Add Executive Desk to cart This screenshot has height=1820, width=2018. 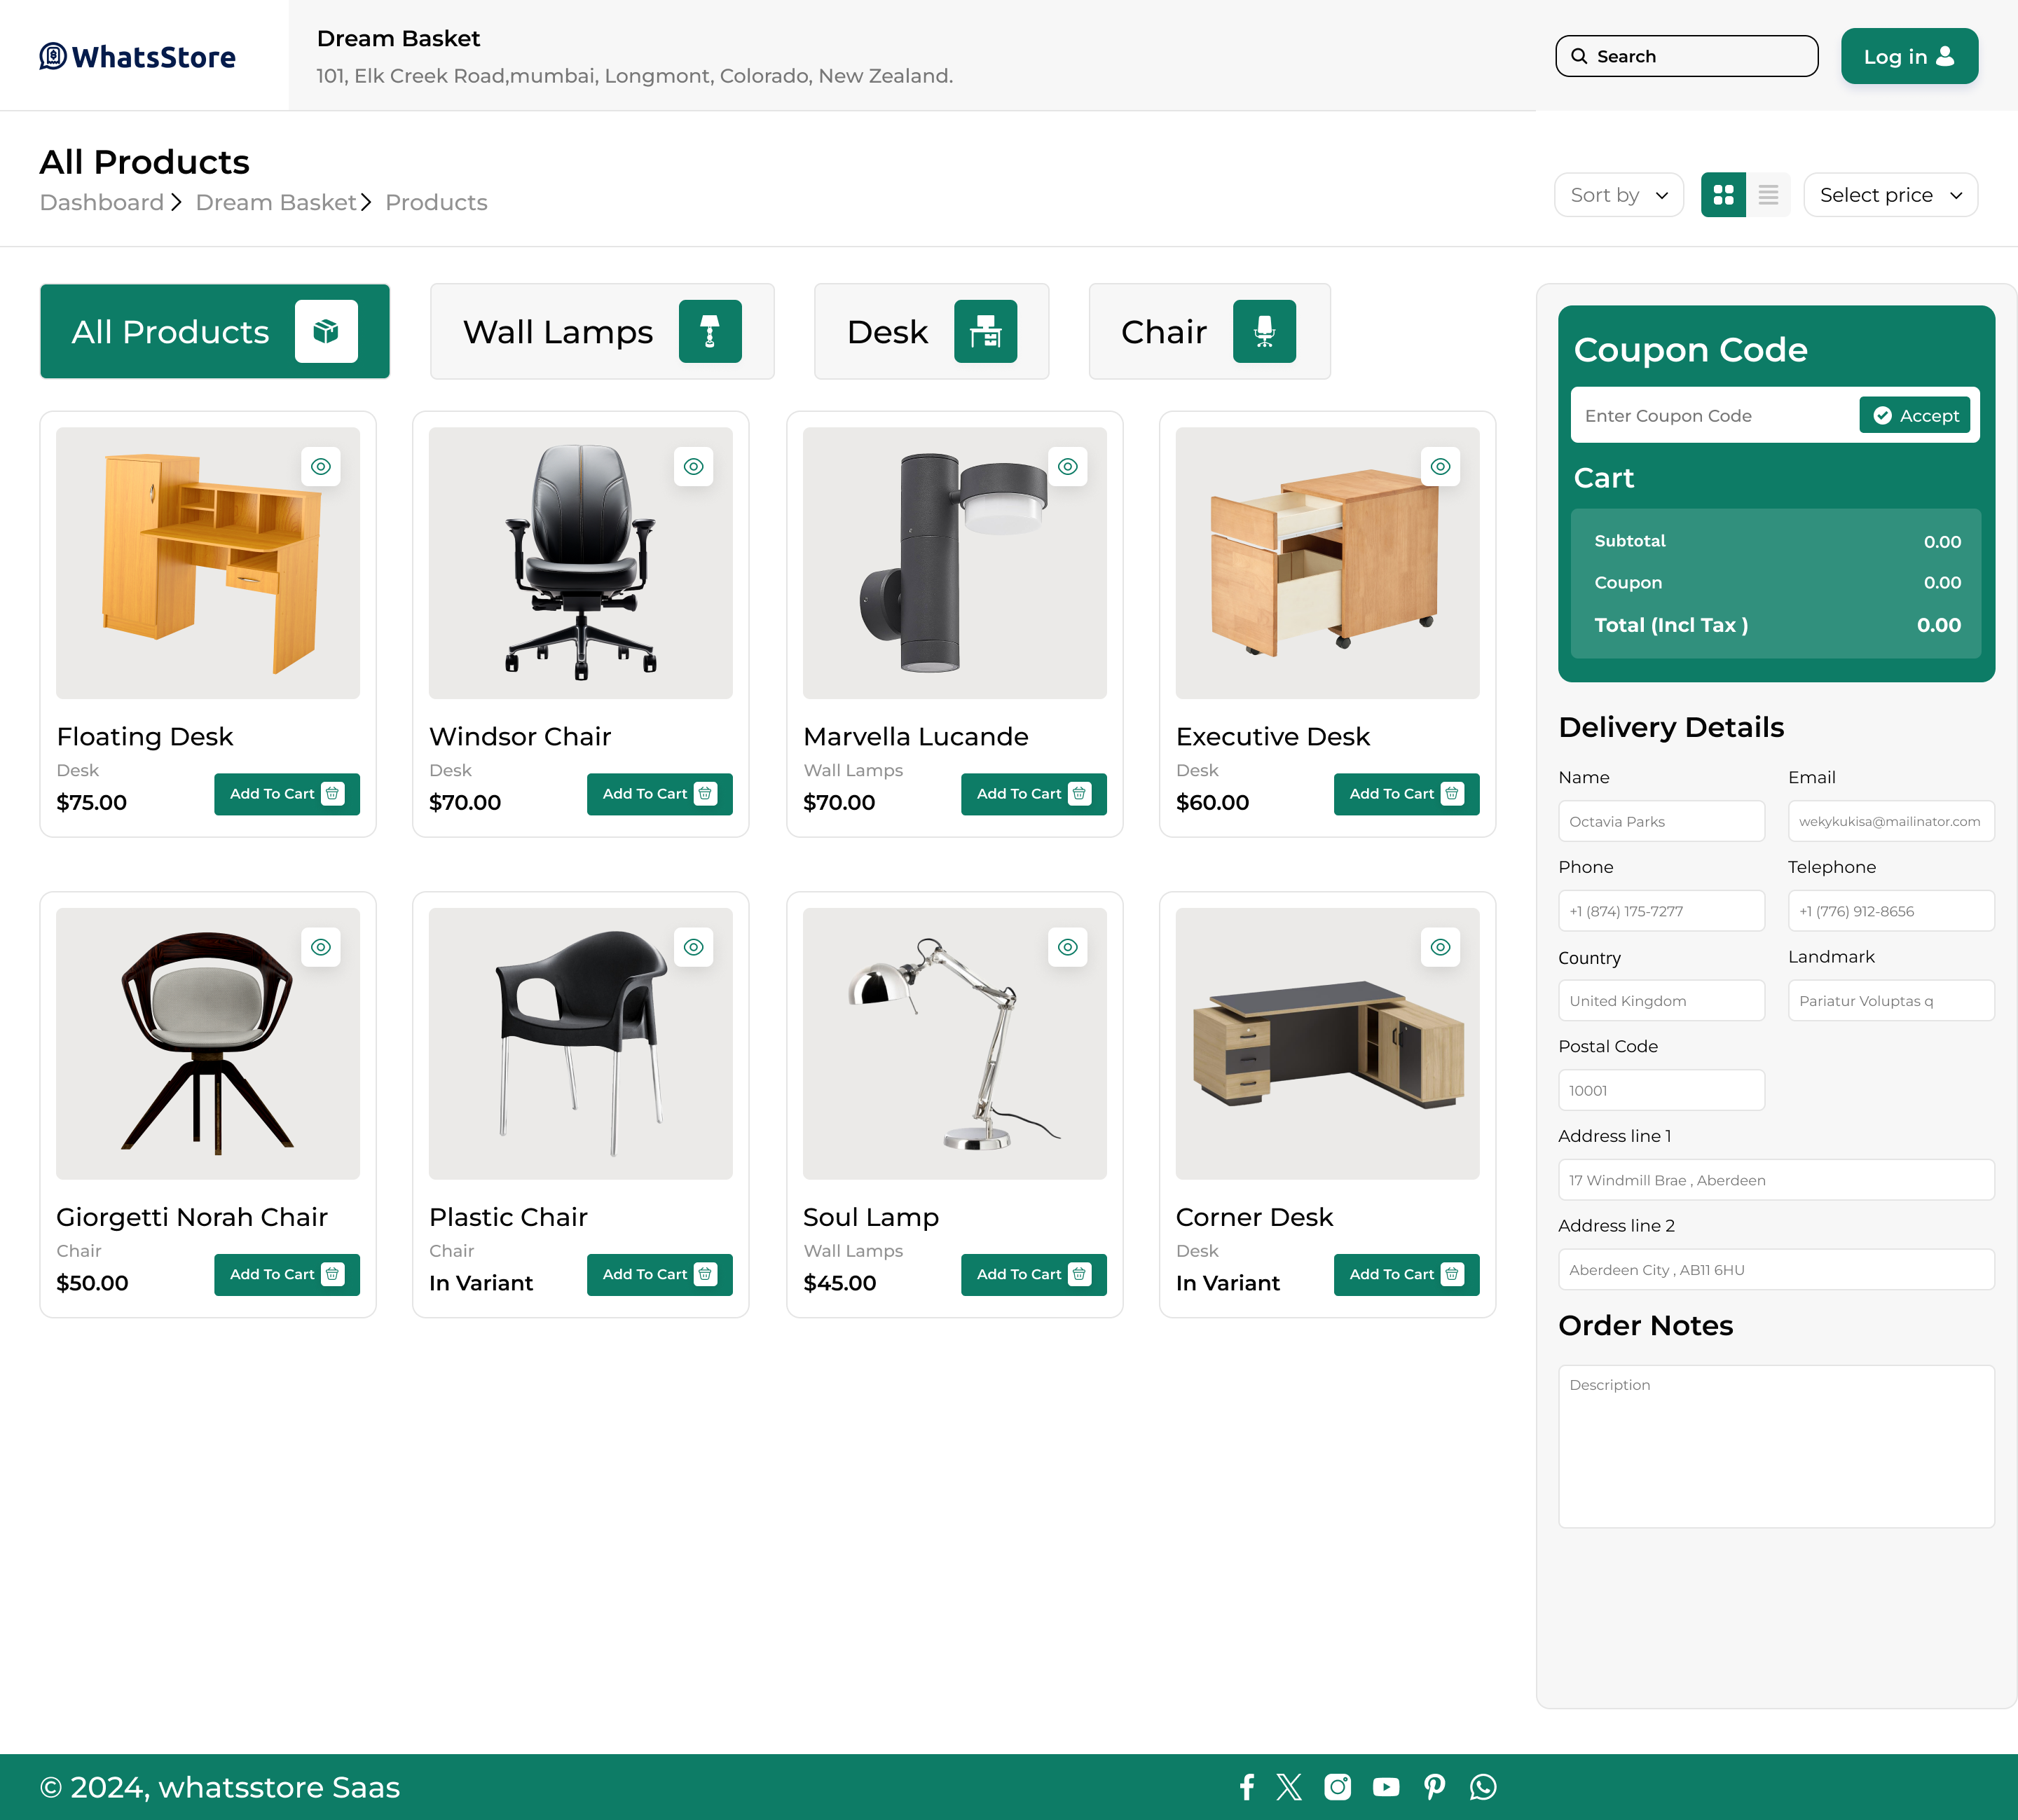pyautogui.click(x=1406, y=794)
